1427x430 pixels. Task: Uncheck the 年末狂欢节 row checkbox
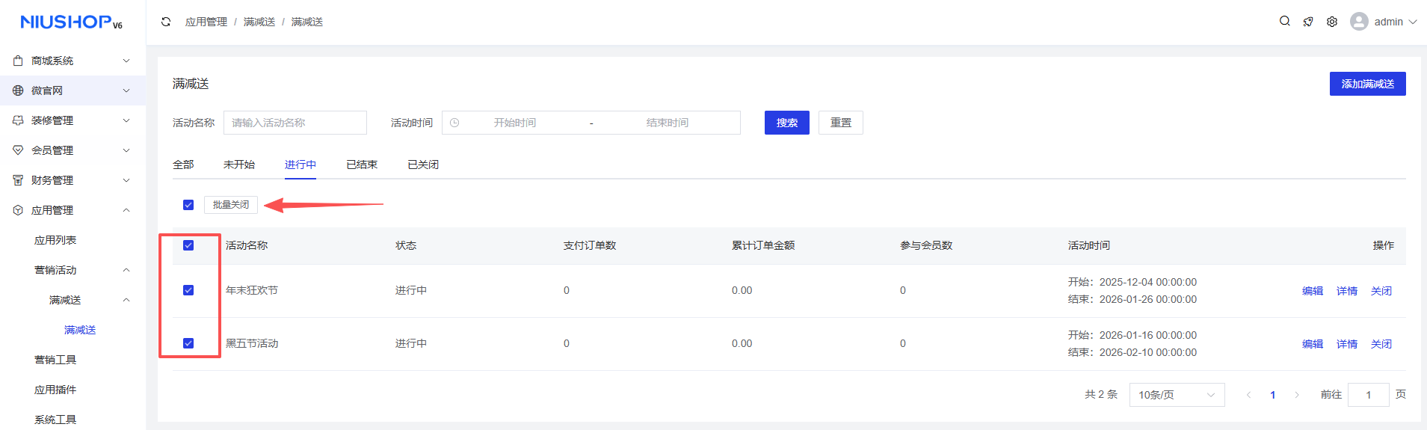click(x=188, y=290)
